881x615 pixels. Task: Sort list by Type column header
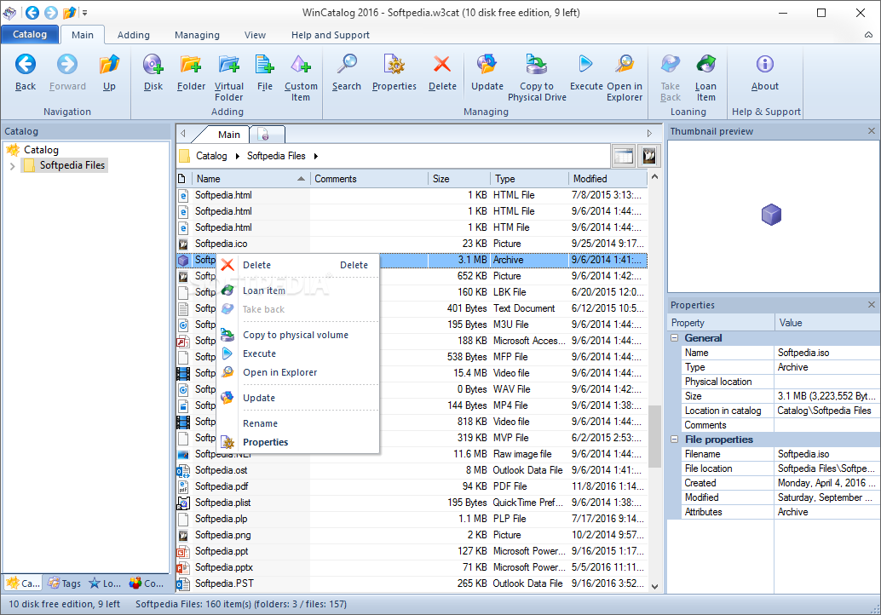point(529,179)
